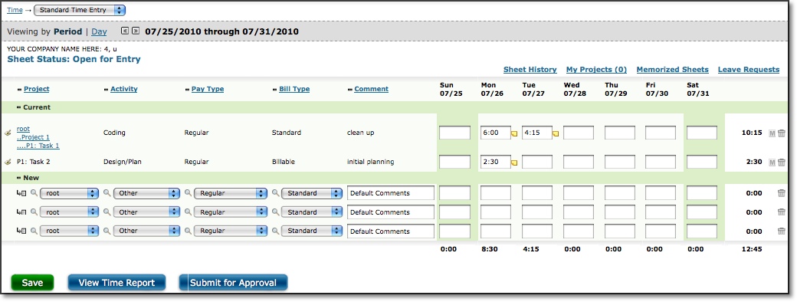Collapse the Current section

[19, 108]
